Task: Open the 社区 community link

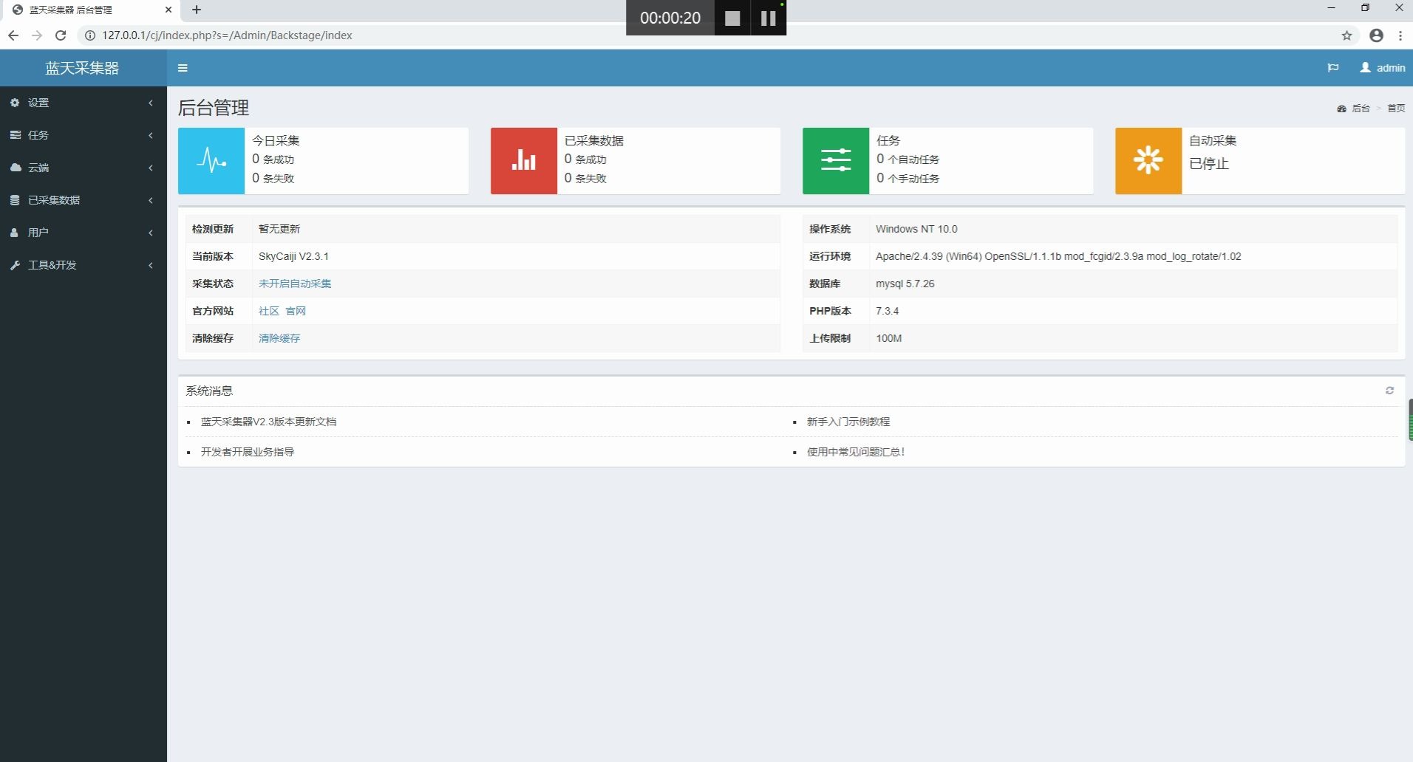Action: [269, 311]
